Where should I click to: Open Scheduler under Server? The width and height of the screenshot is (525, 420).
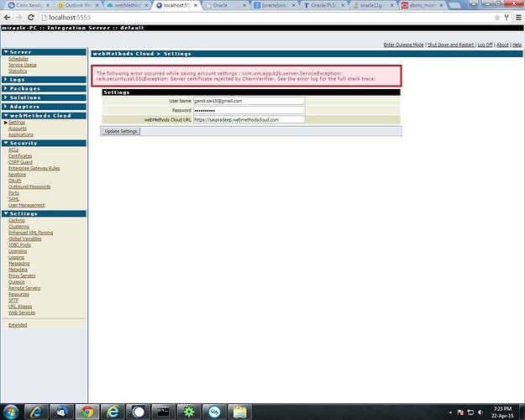[18, 59]
